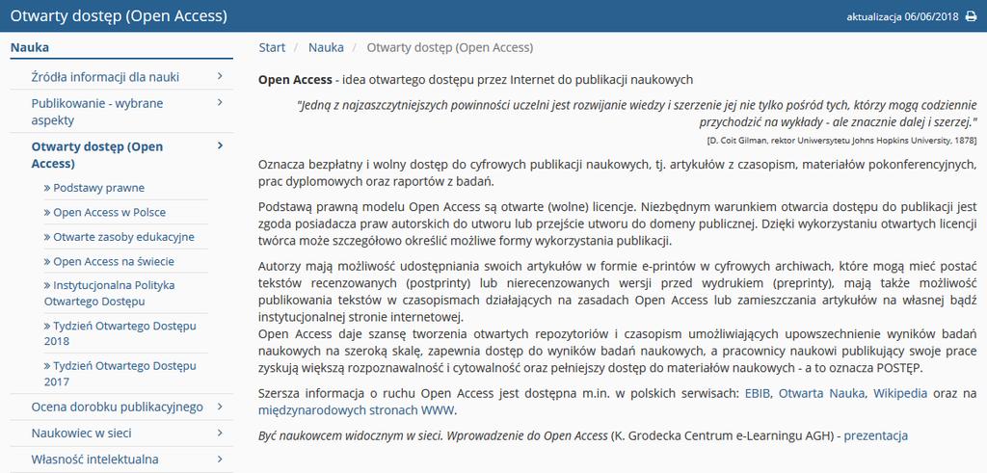Open Tydzień Otwartego Dostępu 2018 subpage
987x473 pixels.
tap(120, 333)
